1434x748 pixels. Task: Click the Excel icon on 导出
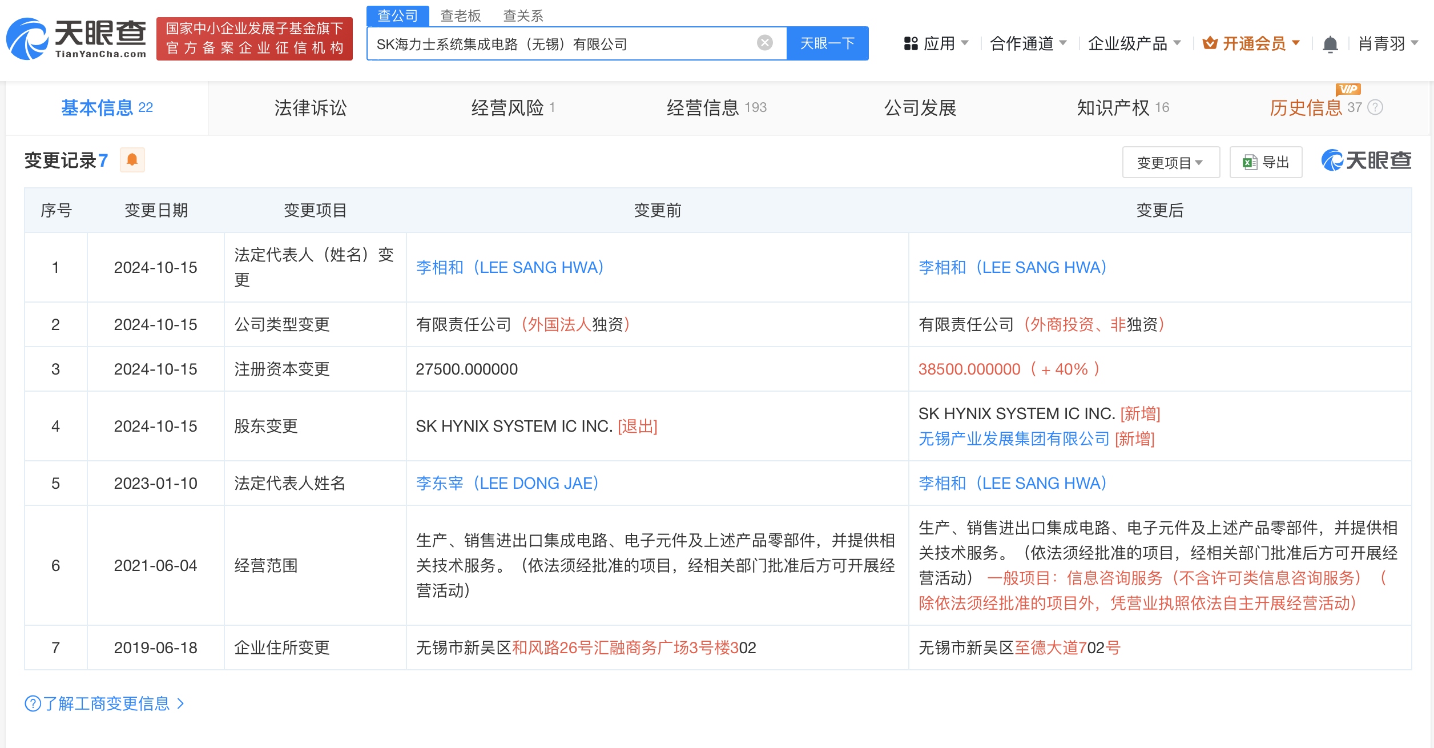coord(1250,163)
